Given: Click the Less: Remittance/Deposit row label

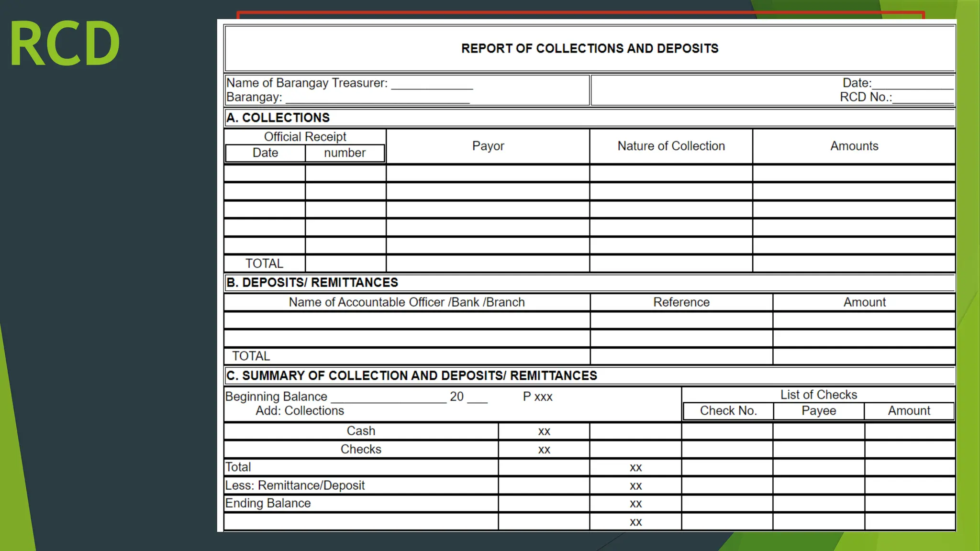Looking at the screenshot, I should point(295,485).
